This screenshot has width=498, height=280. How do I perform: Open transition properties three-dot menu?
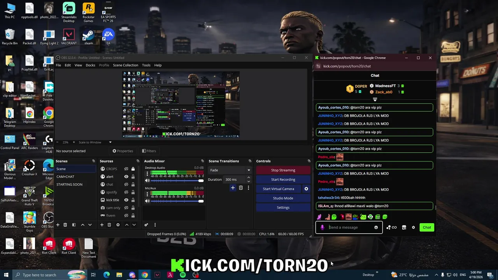tap(248, 188)
